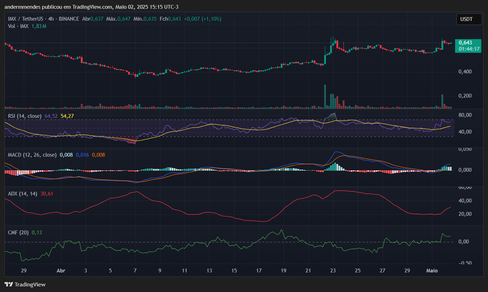Screen dimensions: 488x292
Task: Click the Maio month marker on time axis
Action: tap(432, 270)
